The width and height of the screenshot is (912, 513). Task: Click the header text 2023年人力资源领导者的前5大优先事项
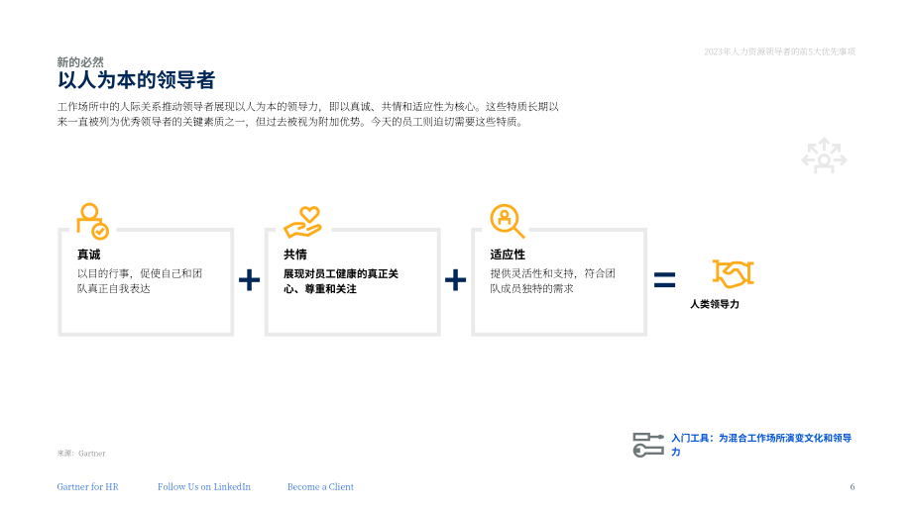coord(779,51)
